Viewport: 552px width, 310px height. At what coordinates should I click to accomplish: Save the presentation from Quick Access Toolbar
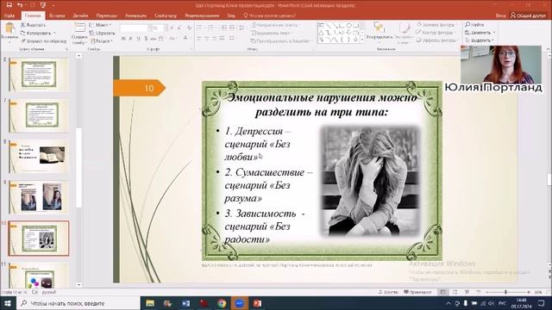[9, 5]
